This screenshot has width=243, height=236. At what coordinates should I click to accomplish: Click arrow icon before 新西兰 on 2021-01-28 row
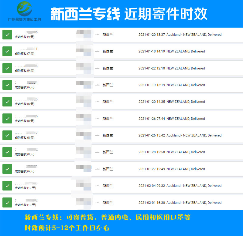97,152
